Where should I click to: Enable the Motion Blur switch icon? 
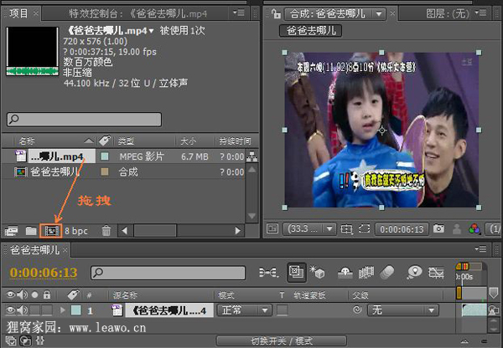(x=387, y=273)
